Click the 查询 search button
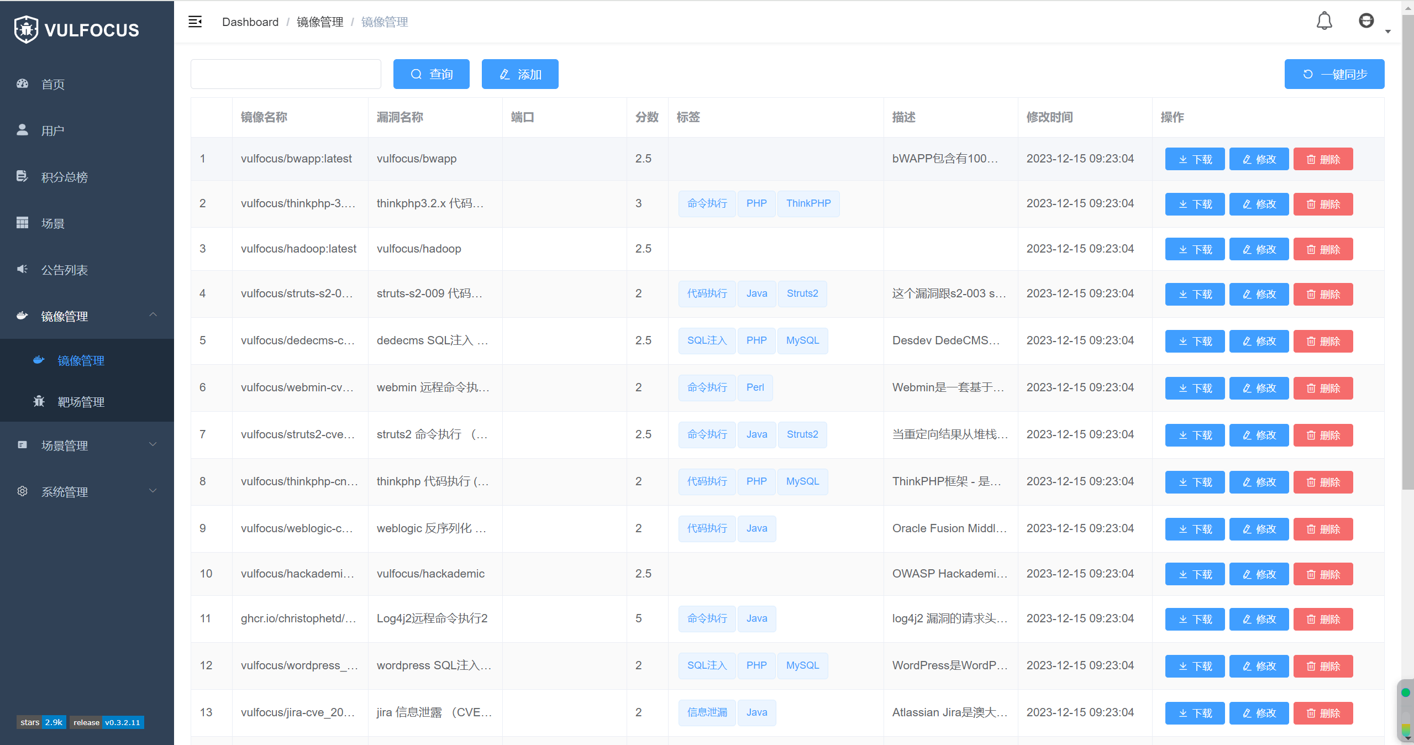The image size is (1414, 745). tap(431, 74)
